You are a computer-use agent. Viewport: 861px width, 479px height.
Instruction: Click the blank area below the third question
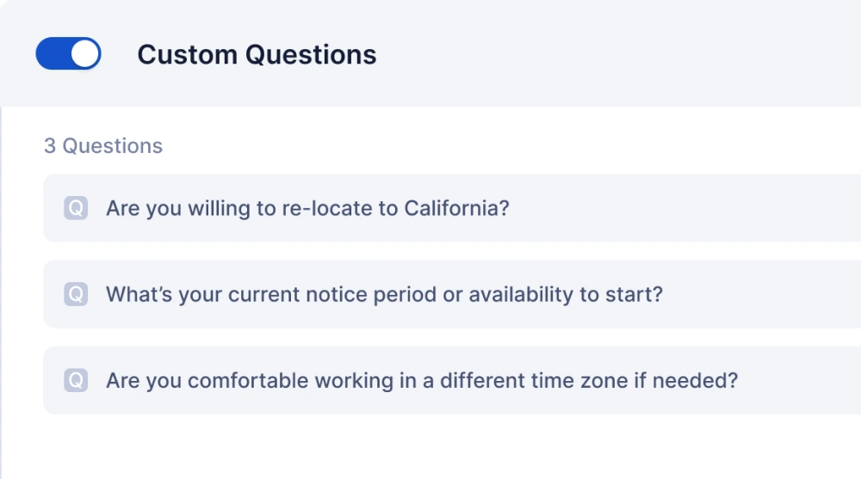point(430,447)
